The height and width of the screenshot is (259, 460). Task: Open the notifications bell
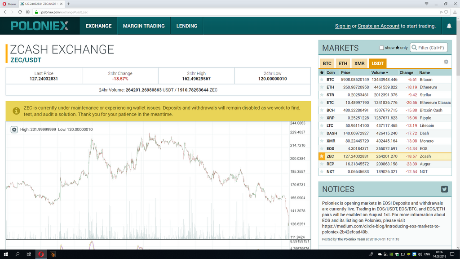449,26
